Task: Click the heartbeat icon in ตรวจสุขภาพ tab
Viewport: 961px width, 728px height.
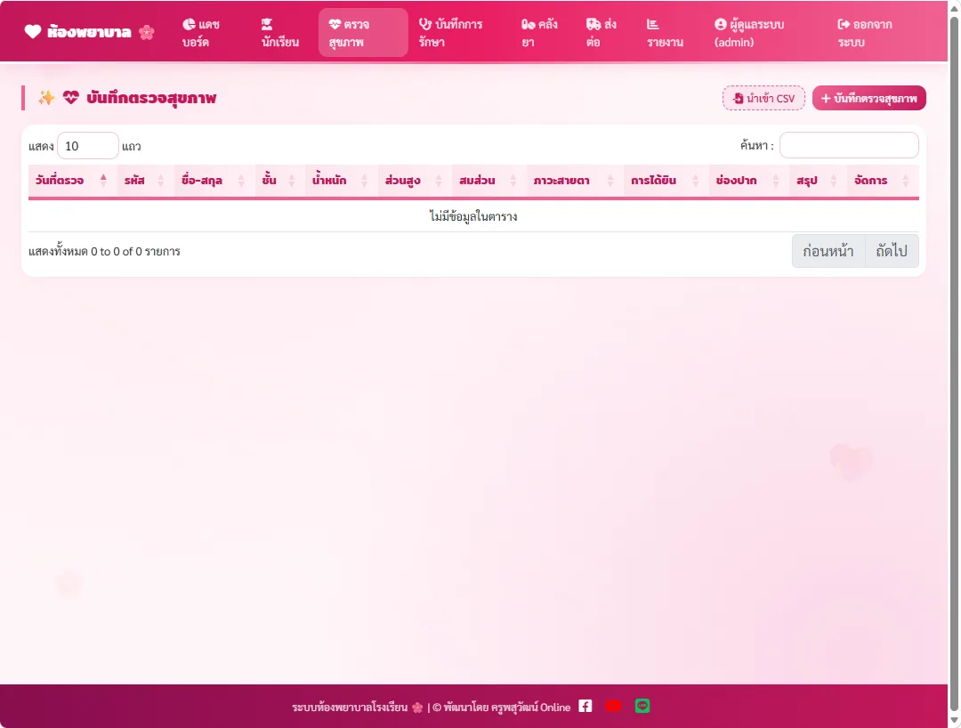Action: pyautogui.click(x=335, y=25)
